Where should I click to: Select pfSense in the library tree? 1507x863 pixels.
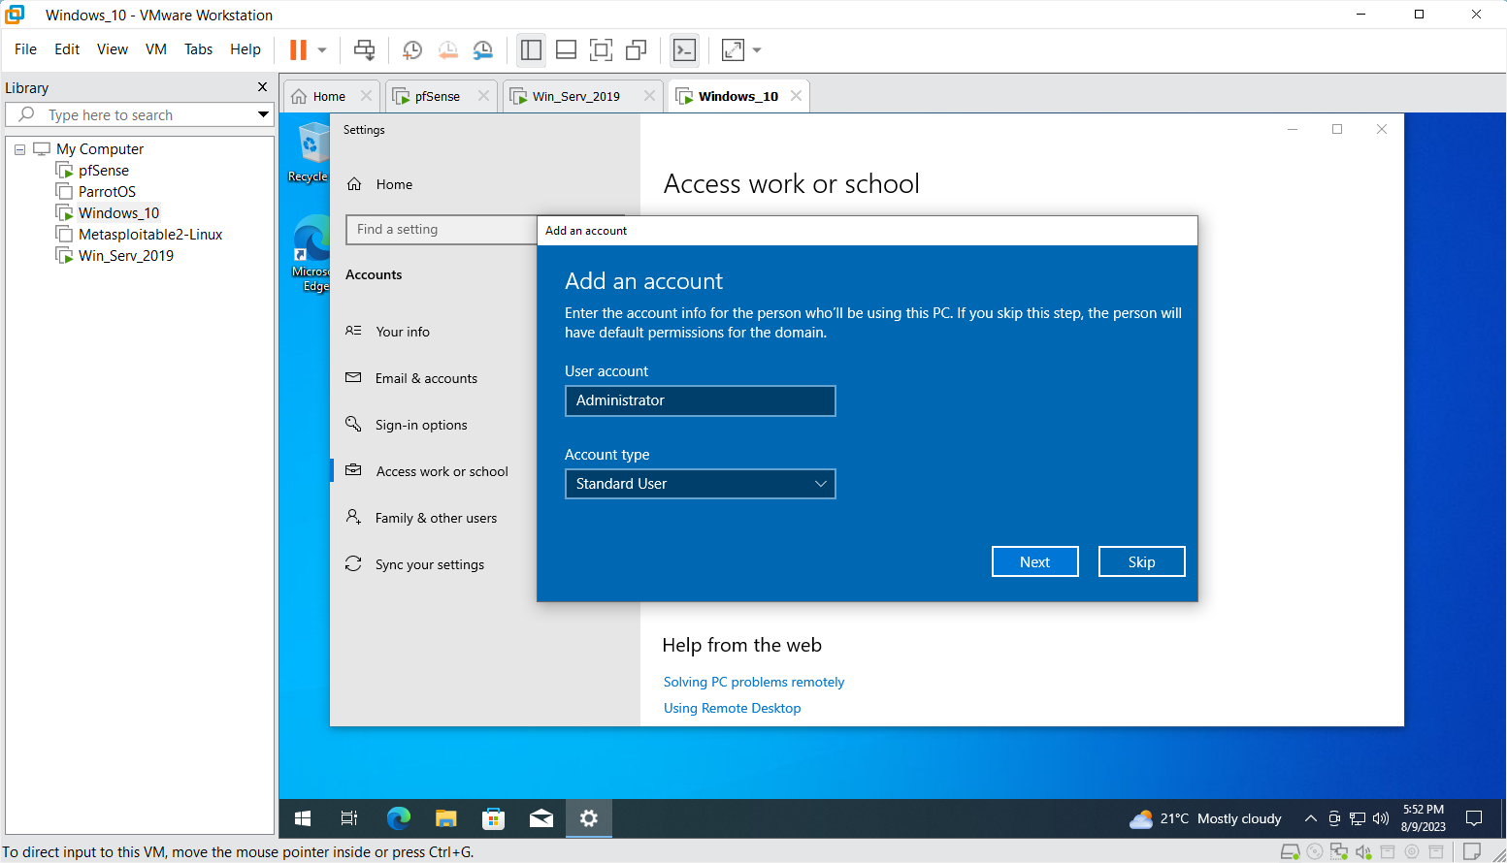point(104,171)
